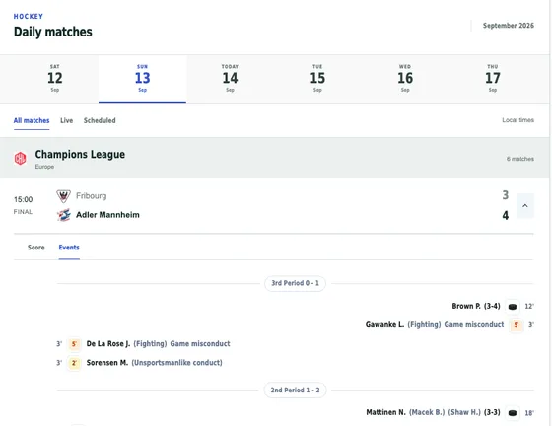
Task: Select Saturday 12 Sep date tab
Action: click(55, 78)
